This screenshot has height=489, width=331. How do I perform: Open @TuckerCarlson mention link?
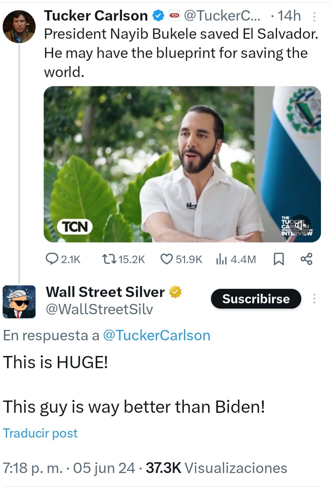pos(157,335)
